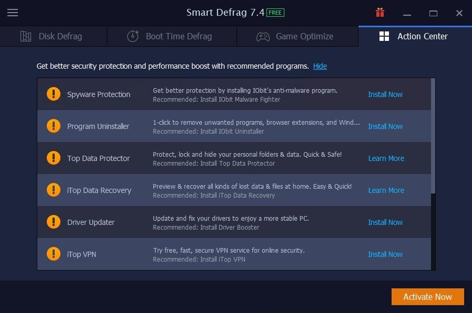Click 'Recommended: Install iTop VPN' text

click(199, 260)
